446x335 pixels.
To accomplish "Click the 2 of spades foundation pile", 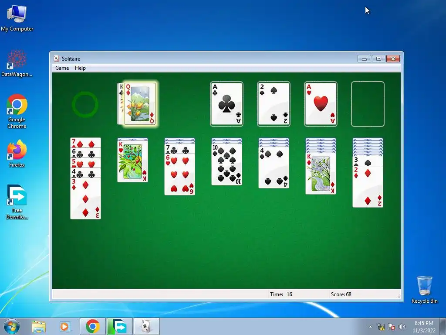I will [274, 104].
